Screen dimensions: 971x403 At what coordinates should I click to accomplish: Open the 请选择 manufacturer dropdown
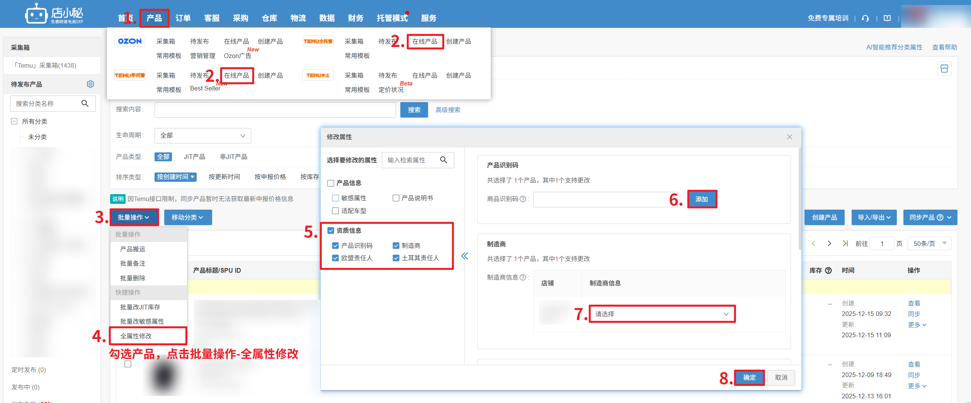pyautogui.click(x=662, y=314)
